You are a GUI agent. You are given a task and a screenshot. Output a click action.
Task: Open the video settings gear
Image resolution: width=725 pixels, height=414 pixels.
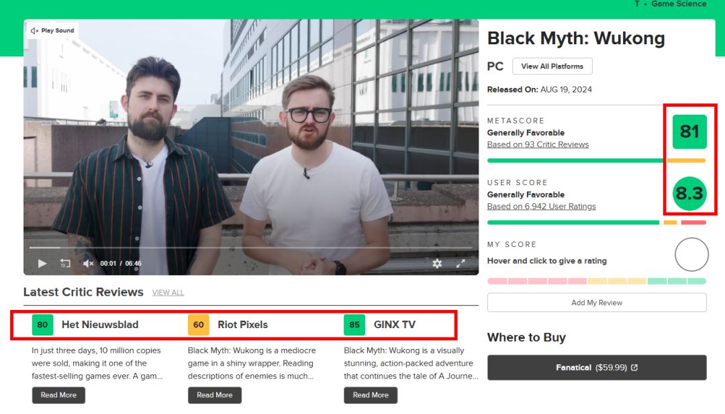(437, 264)
